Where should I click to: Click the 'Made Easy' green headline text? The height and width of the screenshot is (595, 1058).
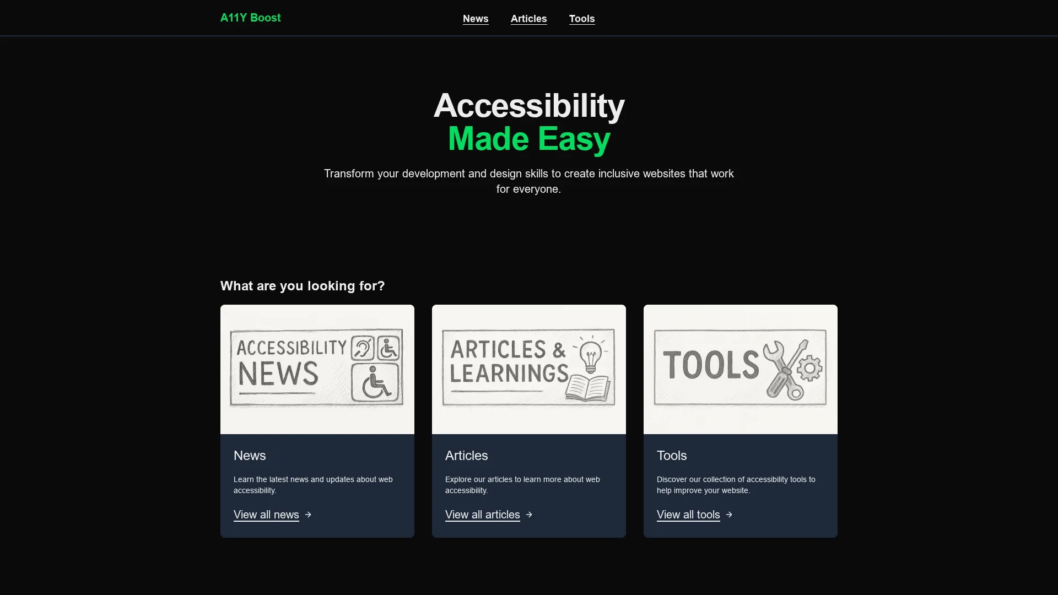click(x=529, y=139)
